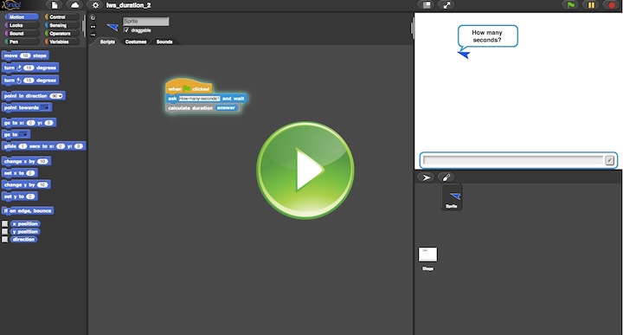Add a new turtle sprite arrow icon
This screenshot has height=335, width=623.
[426, 177]
